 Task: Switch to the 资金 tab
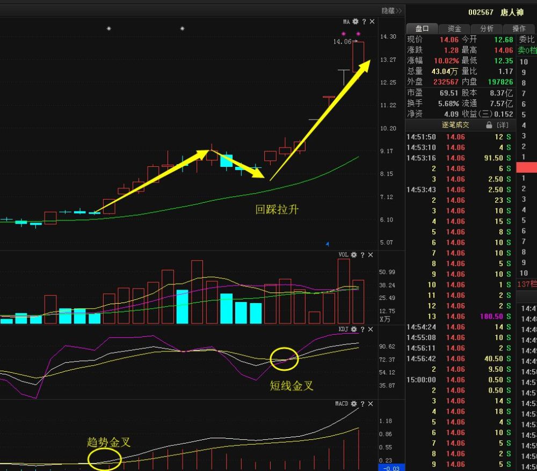[x=454, y=29]
